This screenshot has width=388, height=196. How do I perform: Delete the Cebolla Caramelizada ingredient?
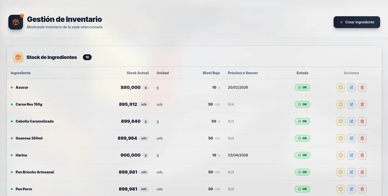(362, 121)
